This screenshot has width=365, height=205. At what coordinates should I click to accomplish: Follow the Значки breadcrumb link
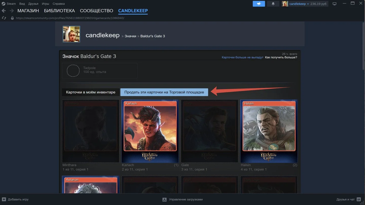[x=130, y=36]
